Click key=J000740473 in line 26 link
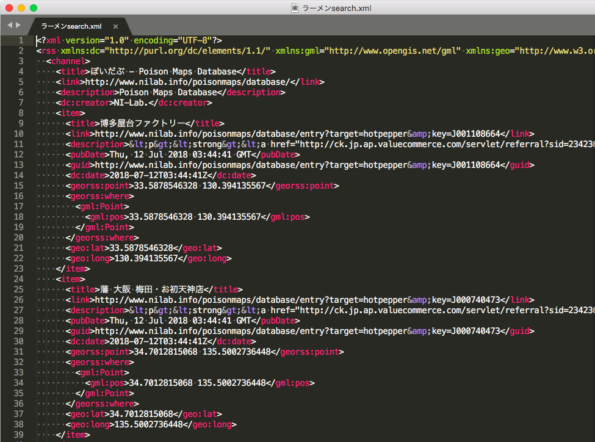 point(466,300)
